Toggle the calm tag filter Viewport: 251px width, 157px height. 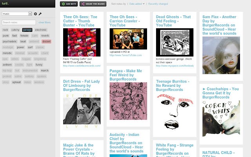point(35,36)
